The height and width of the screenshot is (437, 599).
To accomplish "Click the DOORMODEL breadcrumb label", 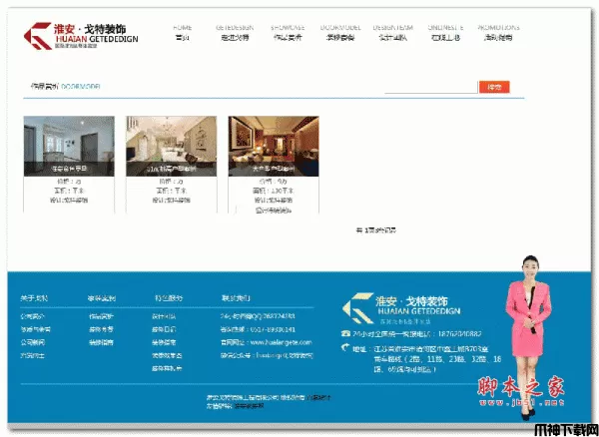I will click(81, 87).
